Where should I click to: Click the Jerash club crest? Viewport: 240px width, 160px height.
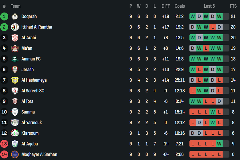(15, 70)
